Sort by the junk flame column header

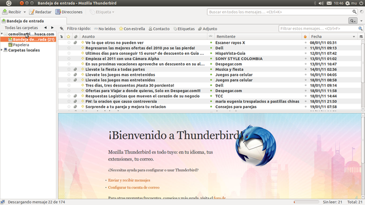305,36
